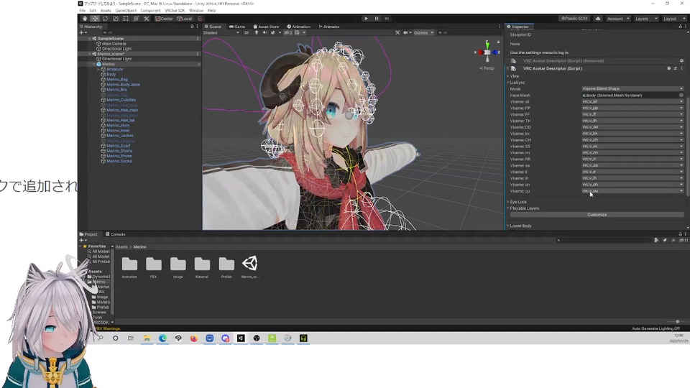
Task: Open the Prefab folder thumbnail
Action: pyautogui.click(x=226, y=267)
